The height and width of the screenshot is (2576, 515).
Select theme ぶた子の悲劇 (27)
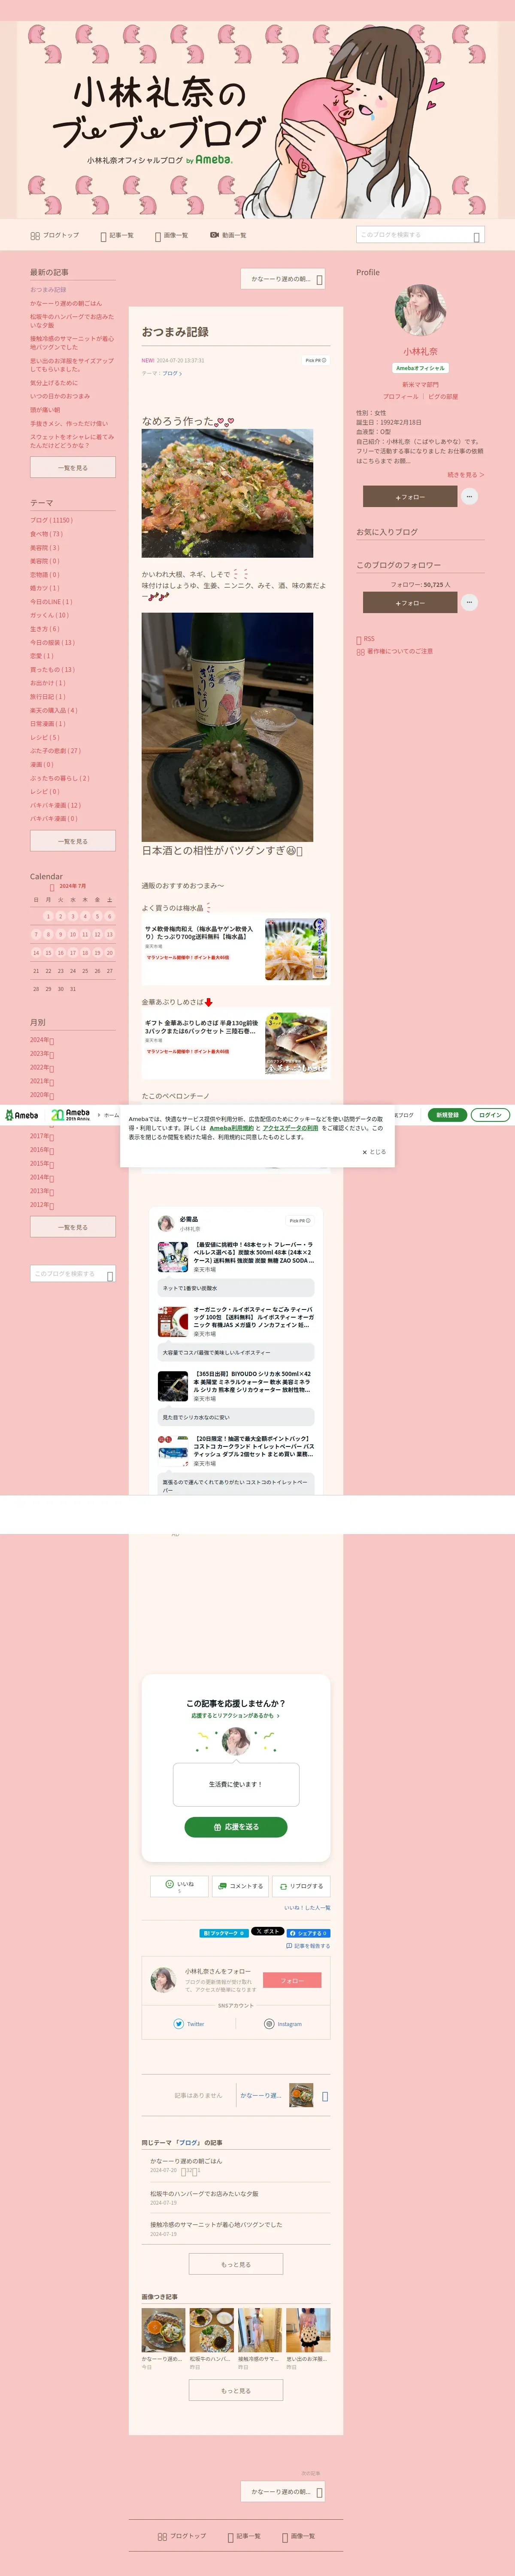click(56, 750)
